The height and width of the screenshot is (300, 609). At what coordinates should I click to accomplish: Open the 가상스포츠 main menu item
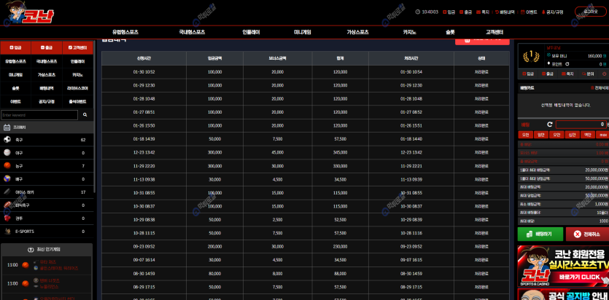click(x=357, y=32)
